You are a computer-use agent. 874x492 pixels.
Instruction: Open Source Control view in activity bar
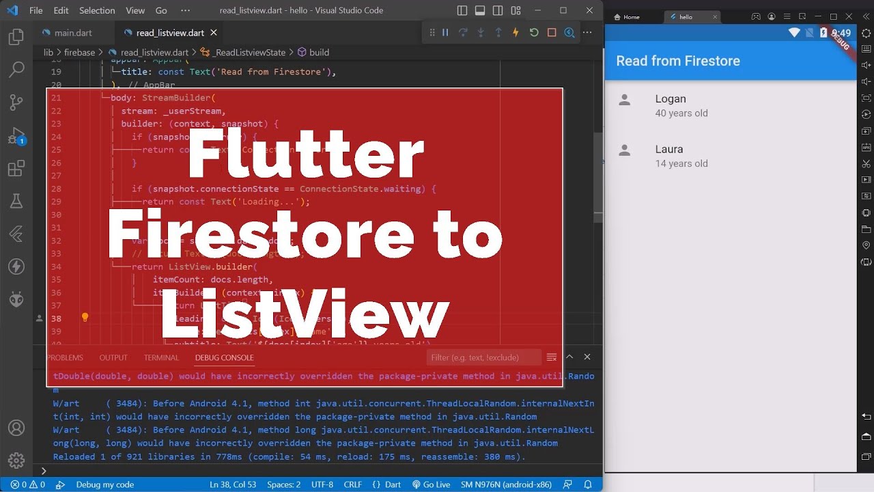coord(16,102)
